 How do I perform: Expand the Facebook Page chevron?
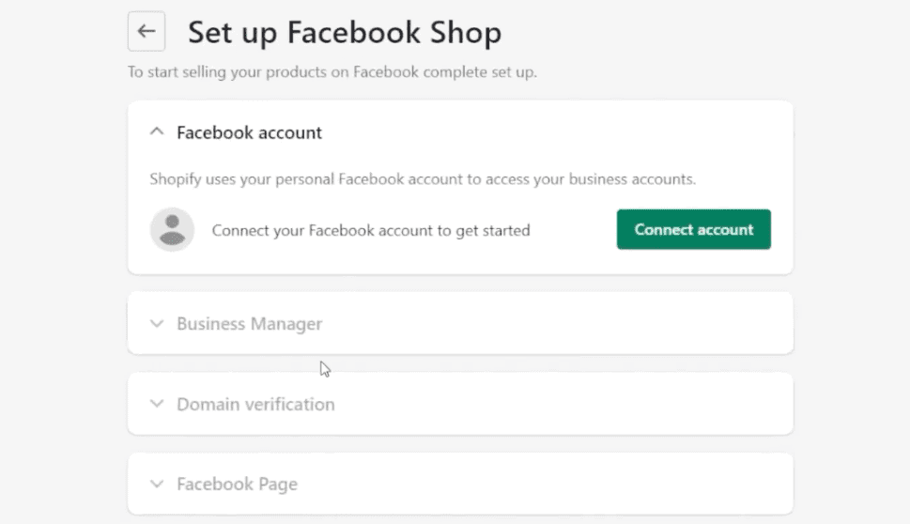coord(157,484)
